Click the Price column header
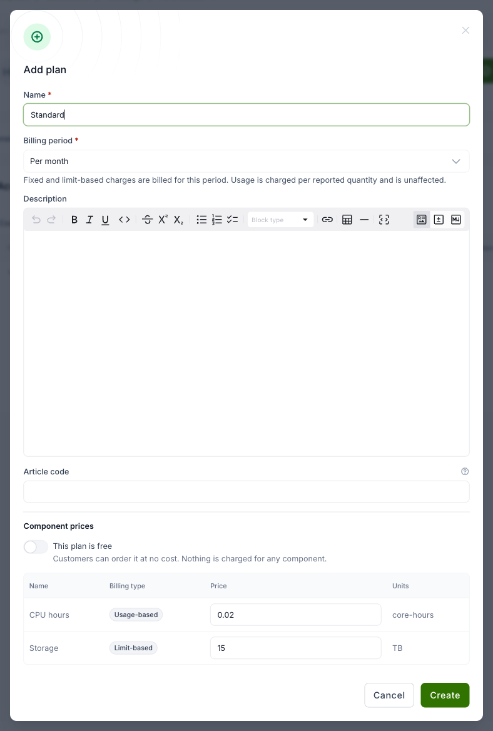 218,586
